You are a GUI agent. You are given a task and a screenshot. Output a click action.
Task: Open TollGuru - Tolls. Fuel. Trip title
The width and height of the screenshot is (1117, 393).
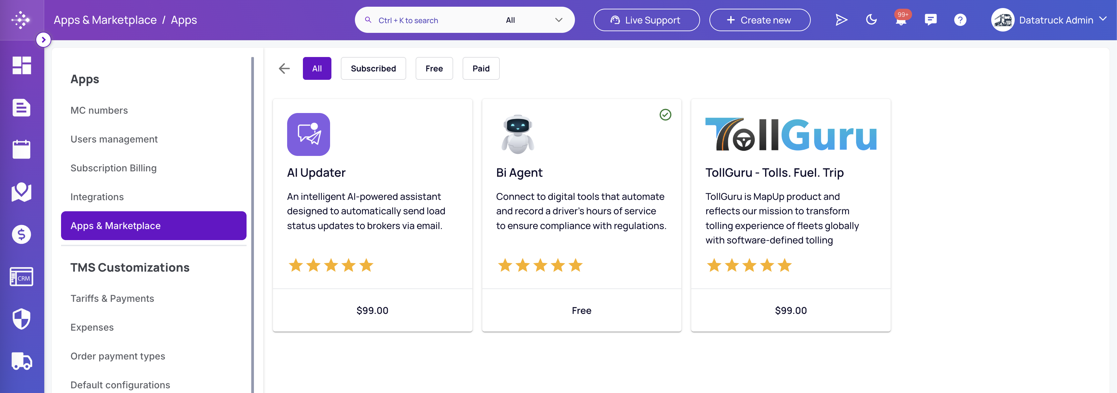click(x=775, y=172)
